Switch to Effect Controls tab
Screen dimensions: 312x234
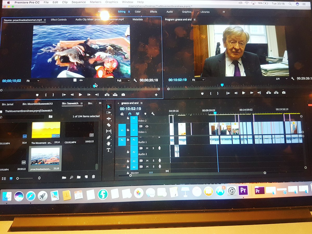click(59, 20)
